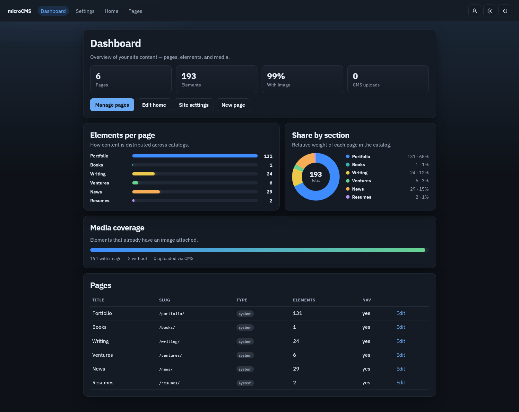Click the News elements bar
Image resolution: width=519 pixels, height=412 pixels.
195,192
